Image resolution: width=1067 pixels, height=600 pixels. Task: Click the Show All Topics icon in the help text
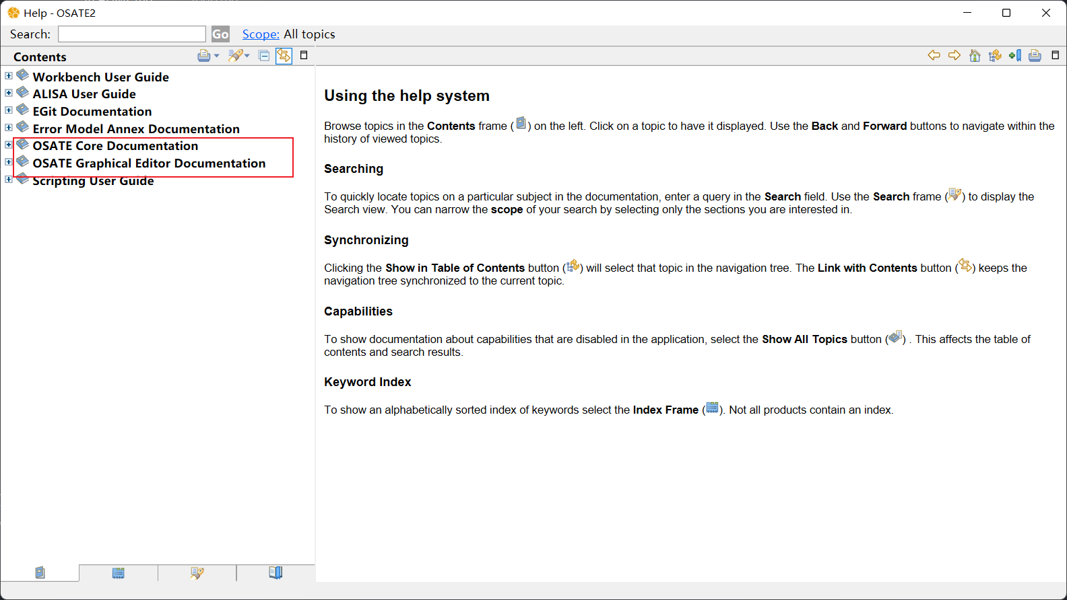point(895,337)
